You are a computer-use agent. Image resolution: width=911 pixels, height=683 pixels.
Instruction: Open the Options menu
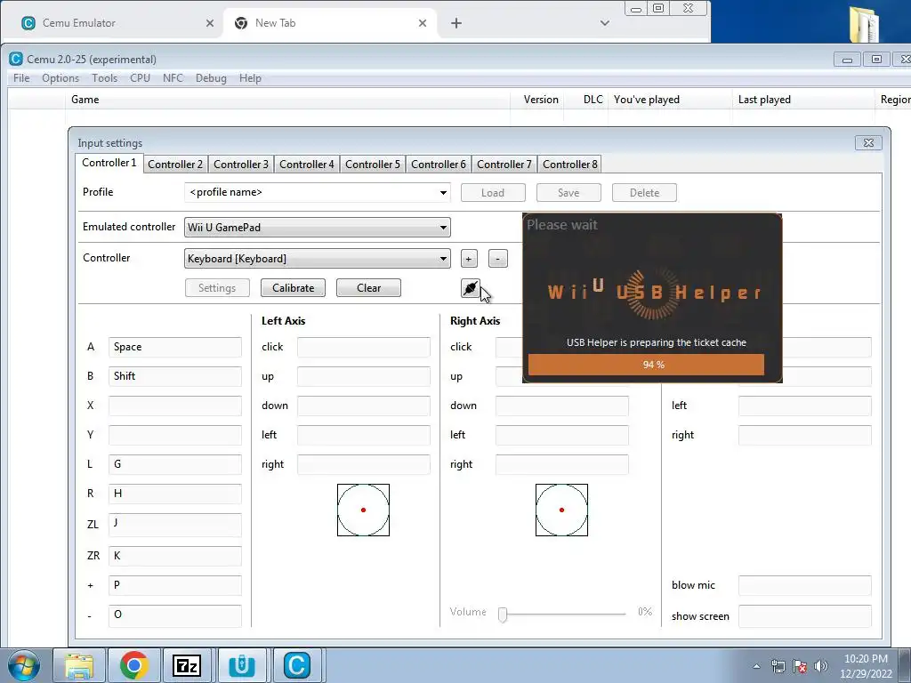click(x=60, y=78)
